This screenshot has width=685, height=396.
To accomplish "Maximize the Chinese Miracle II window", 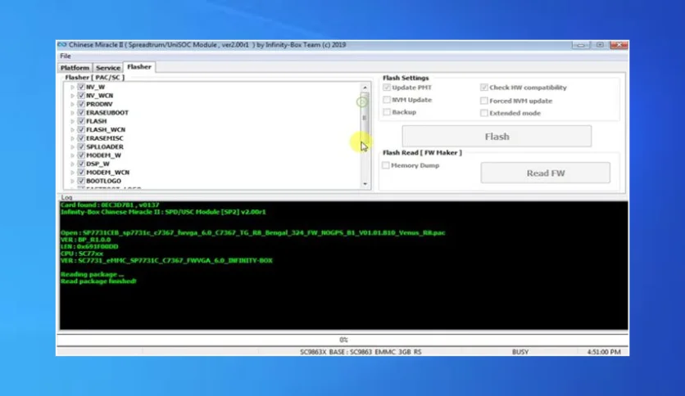I will click(600, 45).
